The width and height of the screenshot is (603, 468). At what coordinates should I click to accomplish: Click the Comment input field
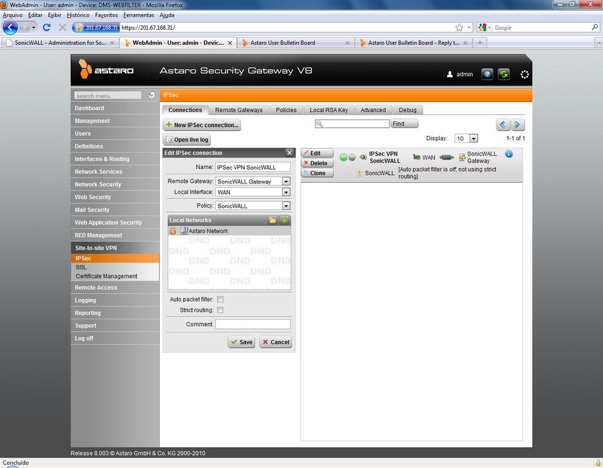click(x=253, y=324)
